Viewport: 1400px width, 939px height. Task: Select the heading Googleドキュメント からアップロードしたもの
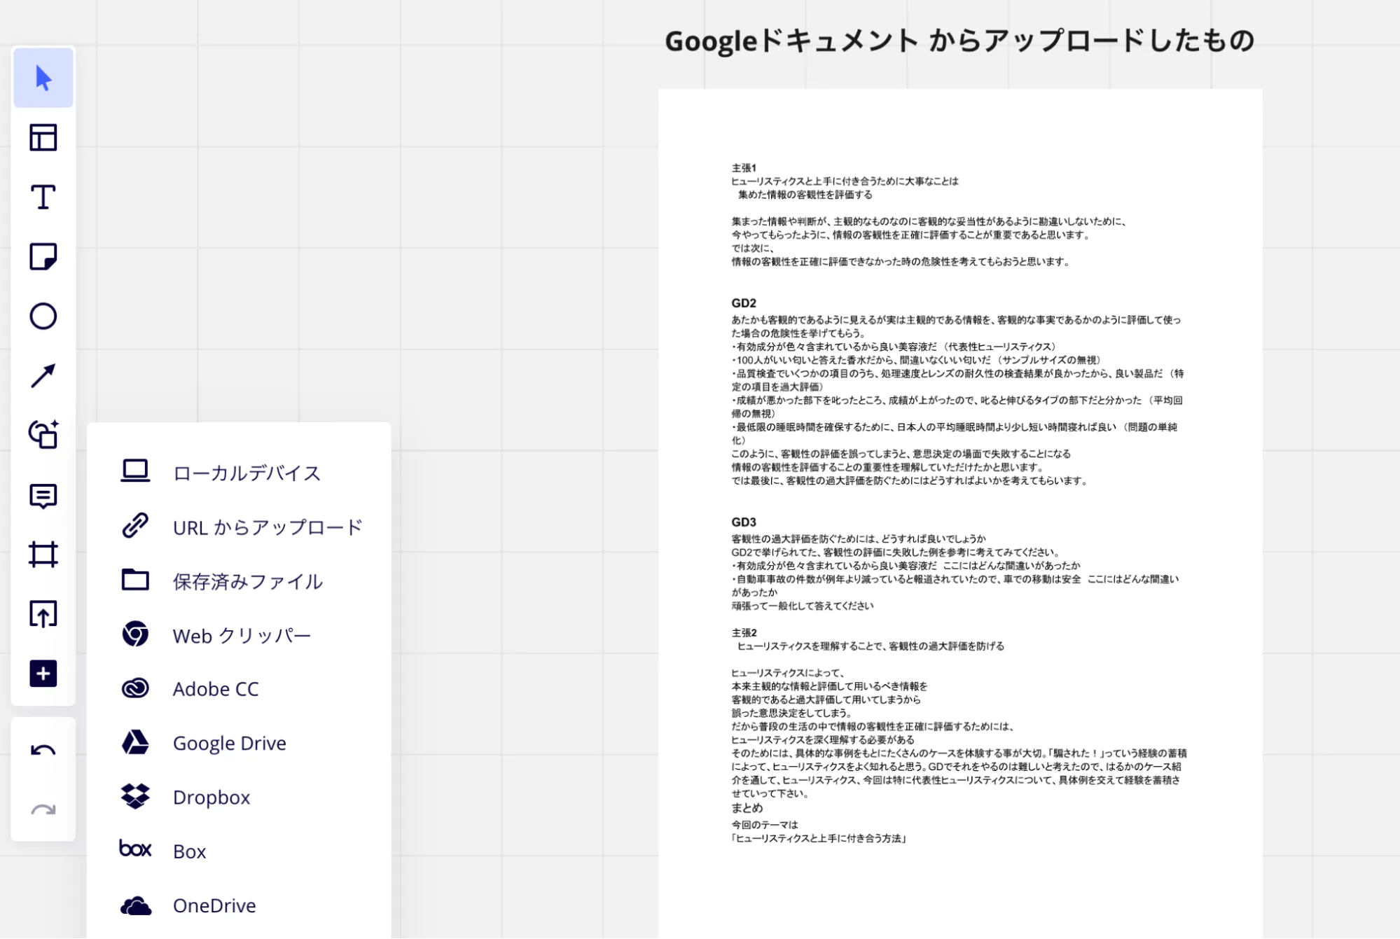click(x=959, y=41)
